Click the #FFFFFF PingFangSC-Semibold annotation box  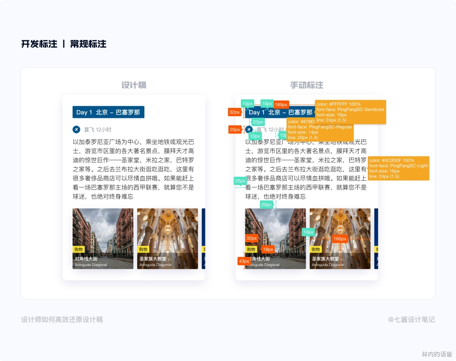coord(350,112)
